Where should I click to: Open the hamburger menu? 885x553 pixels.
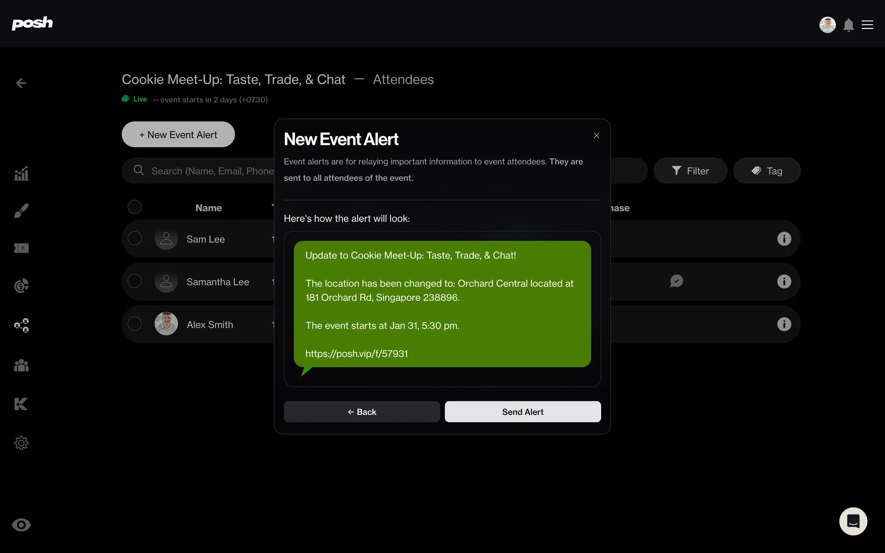(x=867, y=25)
